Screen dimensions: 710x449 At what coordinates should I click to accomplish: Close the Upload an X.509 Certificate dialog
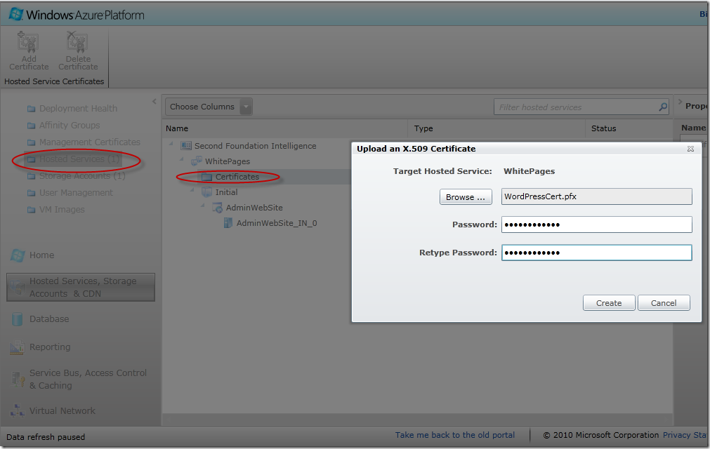coord(690,149)
